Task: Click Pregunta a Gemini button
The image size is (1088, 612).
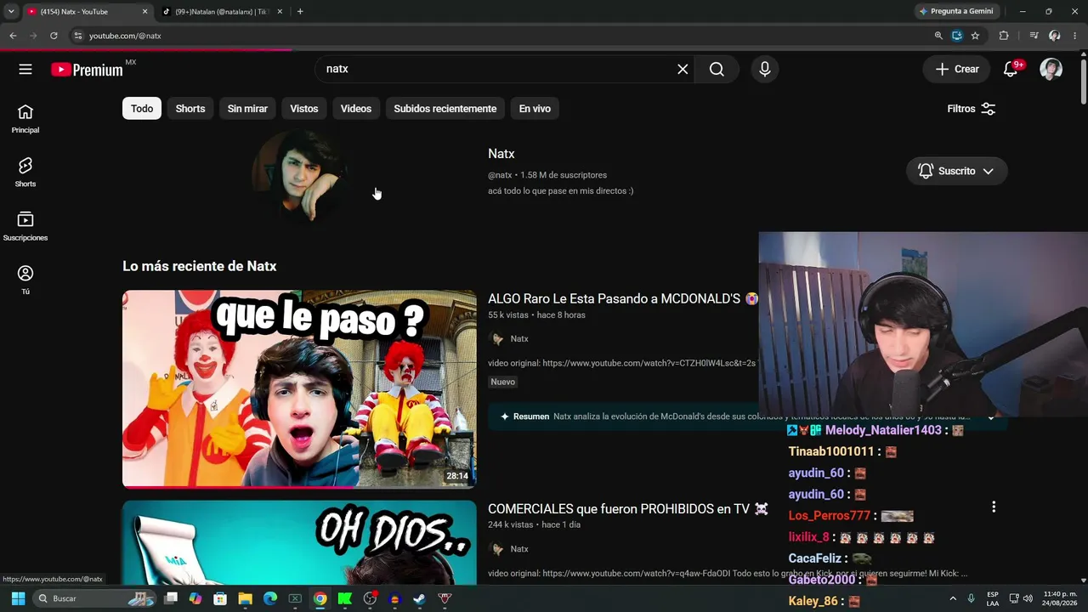Action: [x=956, y=11]
